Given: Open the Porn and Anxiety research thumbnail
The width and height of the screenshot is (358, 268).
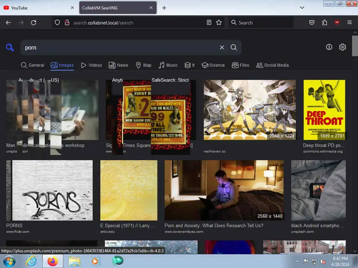Looking at the screenshot, I should (x=224, y=190).
